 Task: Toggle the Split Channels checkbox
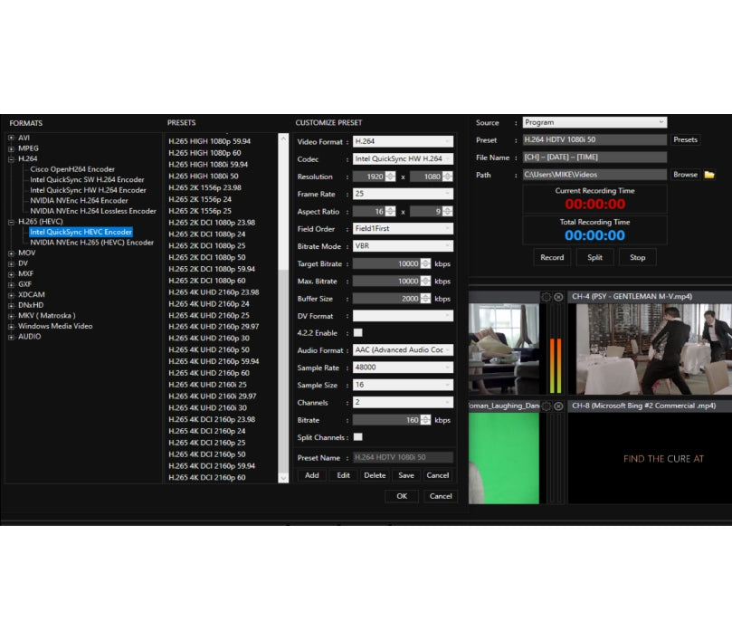click(x=357, y=437)
